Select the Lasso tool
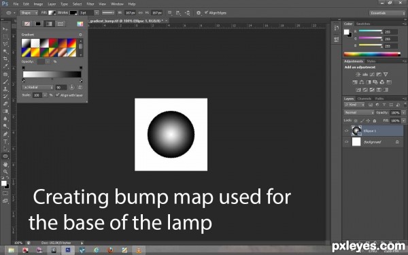 click(5, 44)
